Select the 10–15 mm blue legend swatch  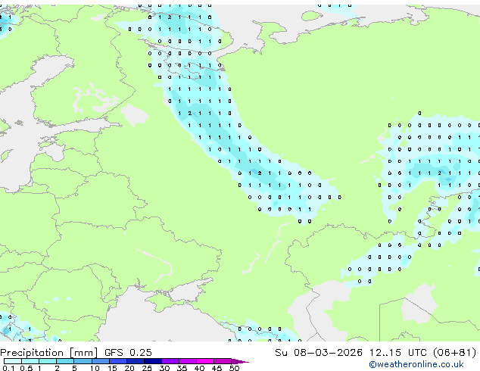tap(100, 361)
